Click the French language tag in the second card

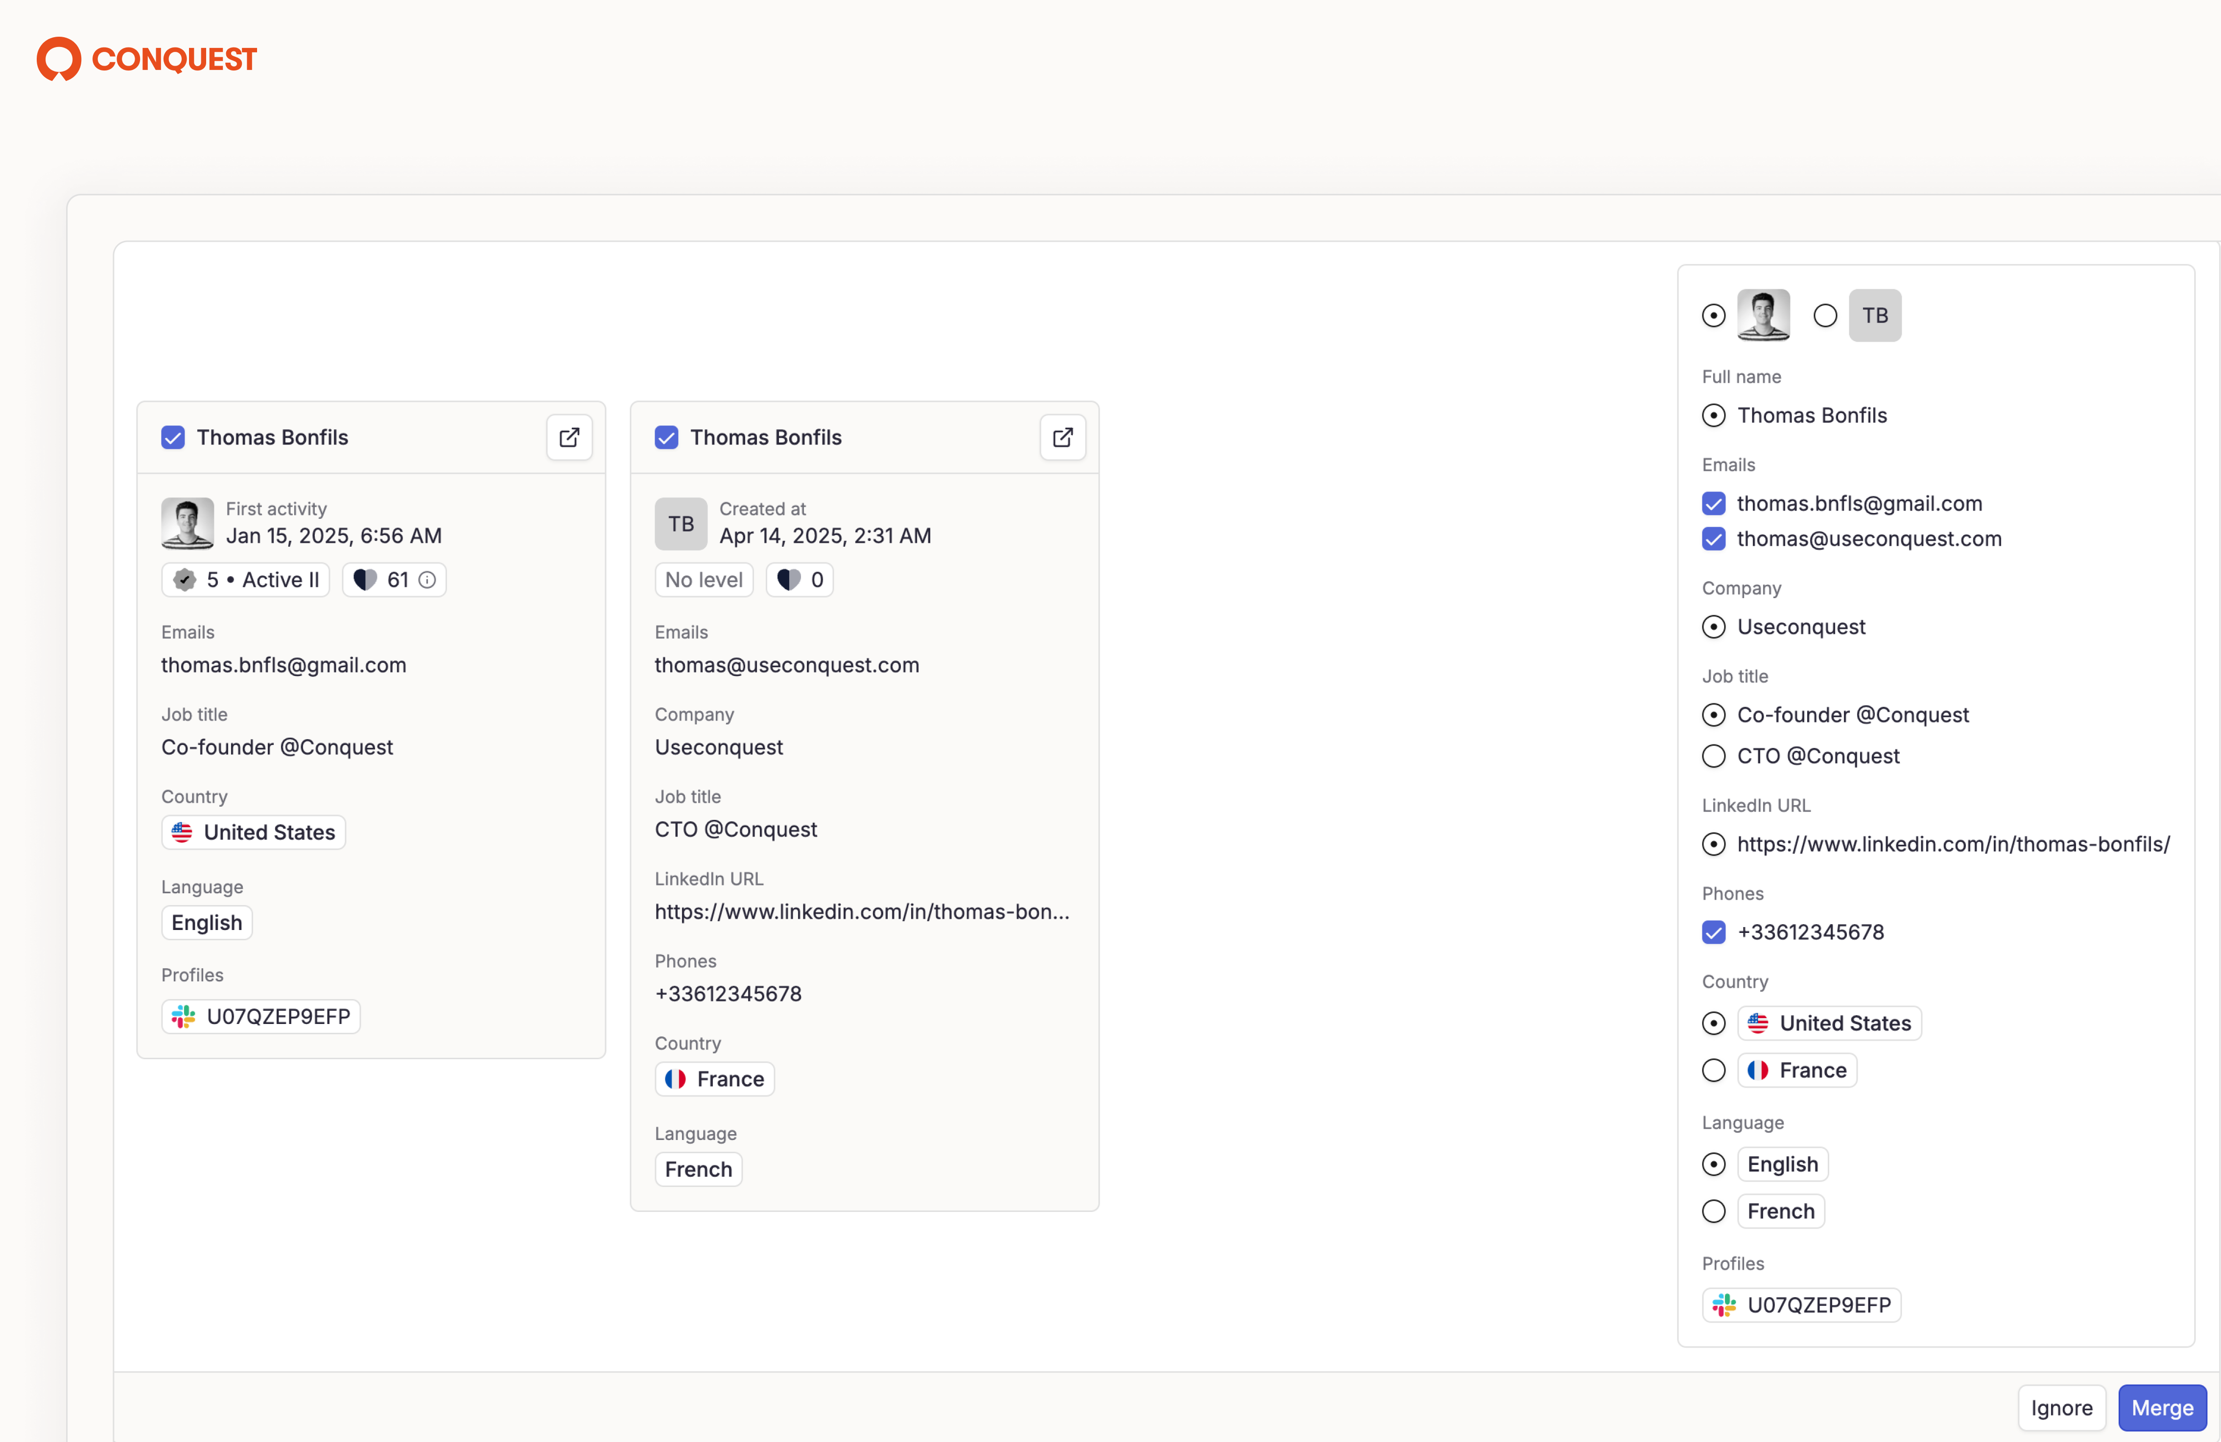click(x=699, y=1170)
